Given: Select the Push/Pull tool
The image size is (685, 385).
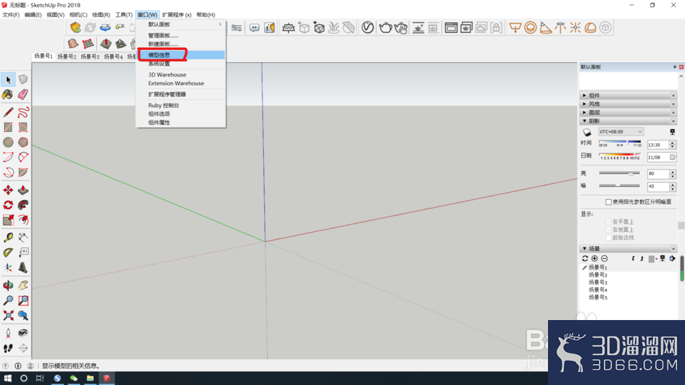Looking at the screenshot, I should pos(23,190).
